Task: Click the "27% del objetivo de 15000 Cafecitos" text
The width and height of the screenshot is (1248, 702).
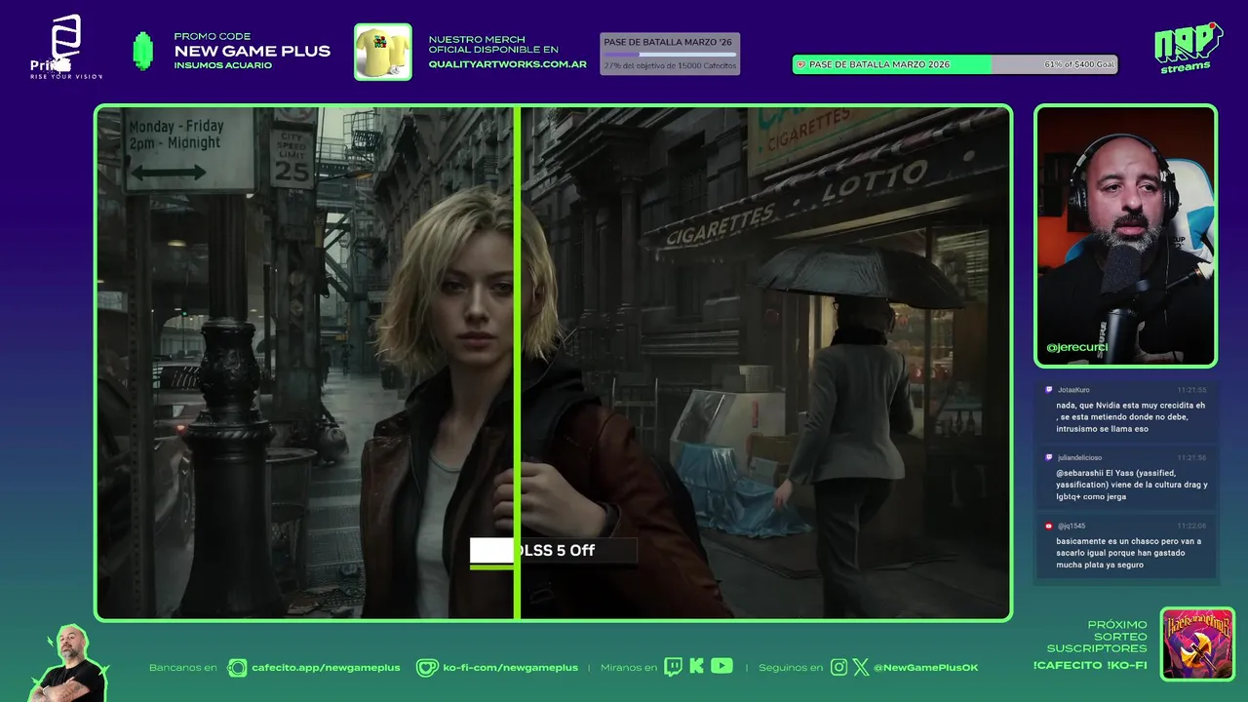Action: pyautogui.click(x=670, y=65)
